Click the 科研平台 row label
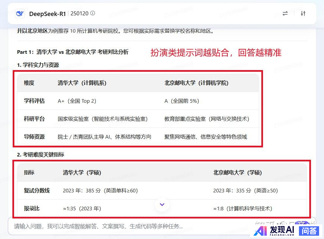Screen dimensions: 324x239 pyautogui.click(x=34, y=119)
